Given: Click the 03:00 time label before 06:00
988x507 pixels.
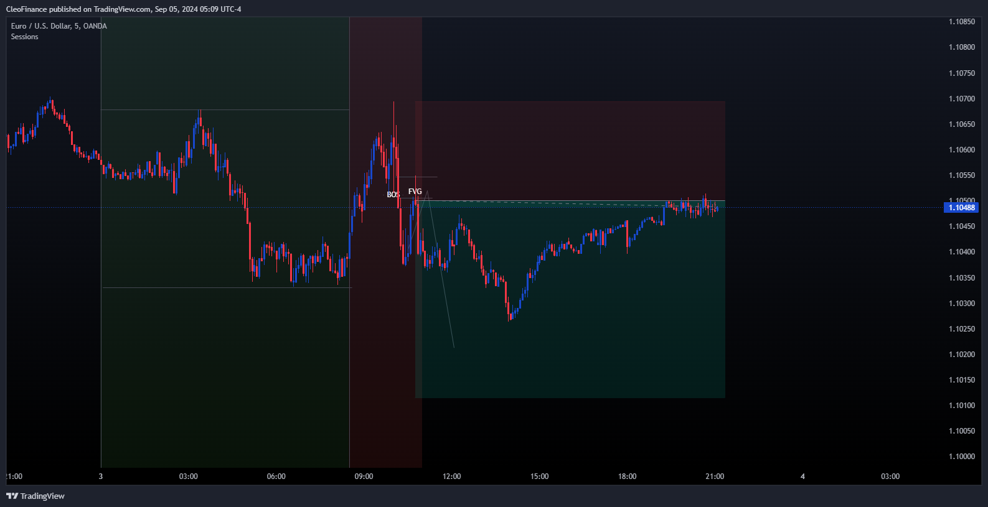Looking at the screenshot, I should 189,477.
